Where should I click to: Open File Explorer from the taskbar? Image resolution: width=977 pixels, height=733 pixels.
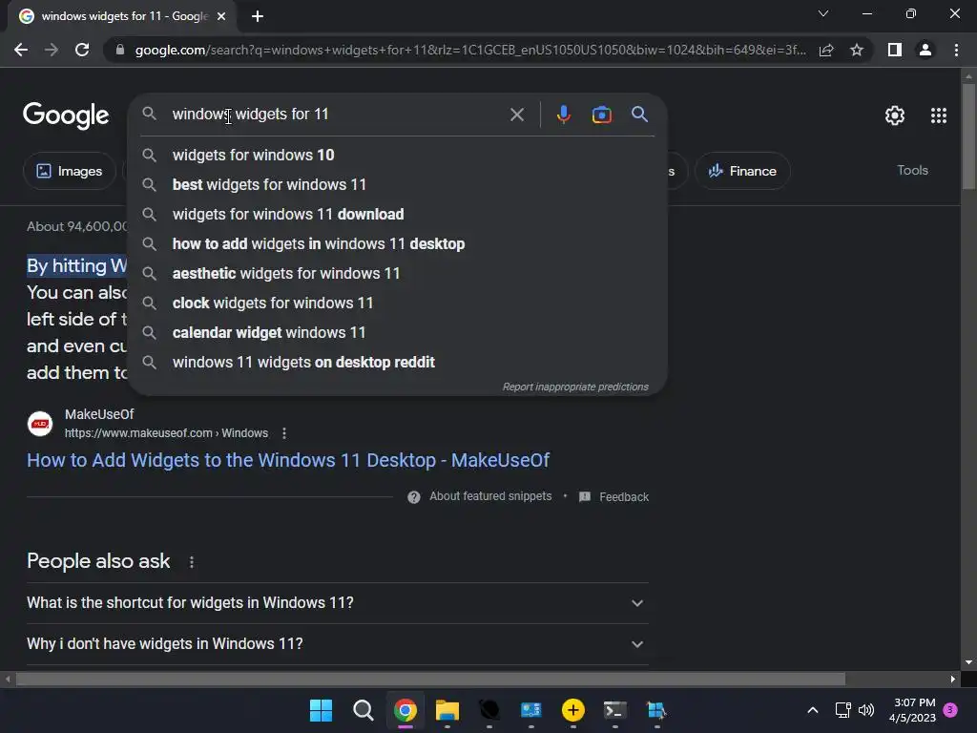coord(447,710)
